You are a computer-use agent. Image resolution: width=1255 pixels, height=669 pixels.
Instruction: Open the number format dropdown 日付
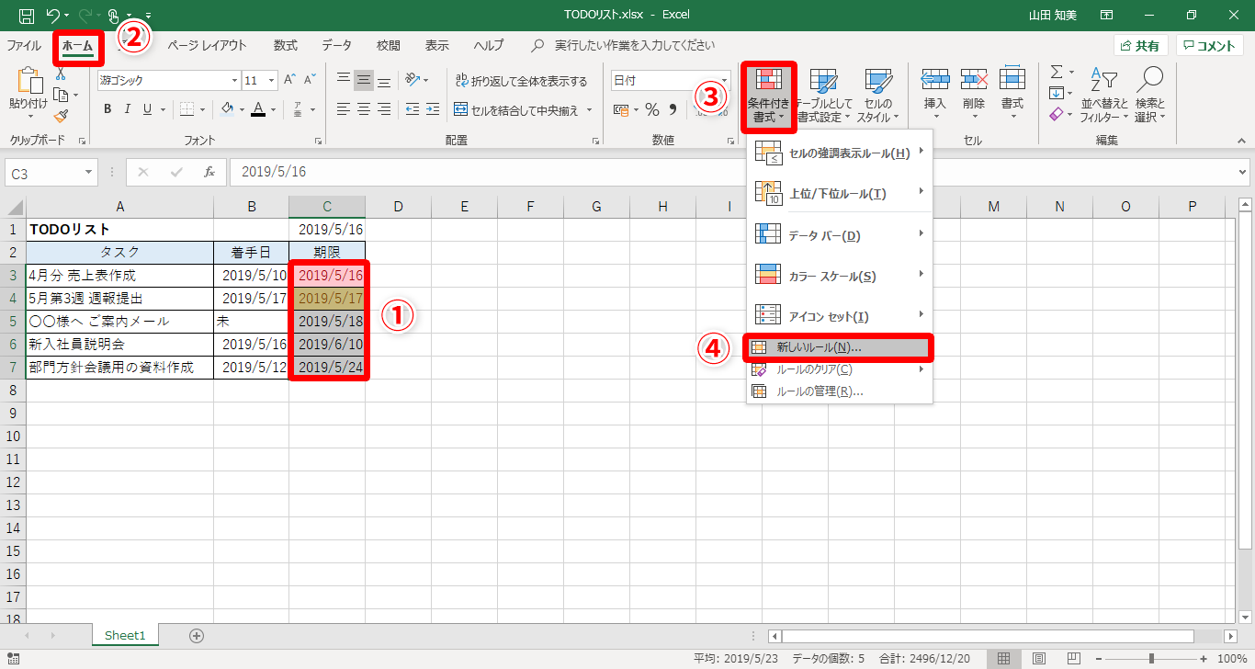pos(724,81)
